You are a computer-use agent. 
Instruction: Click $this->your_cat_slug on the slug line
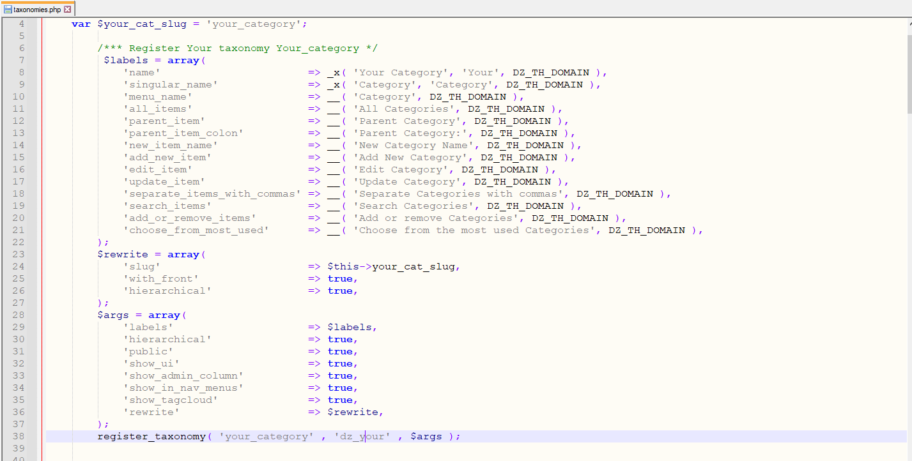pyautogui.click(x=392, y=267)
